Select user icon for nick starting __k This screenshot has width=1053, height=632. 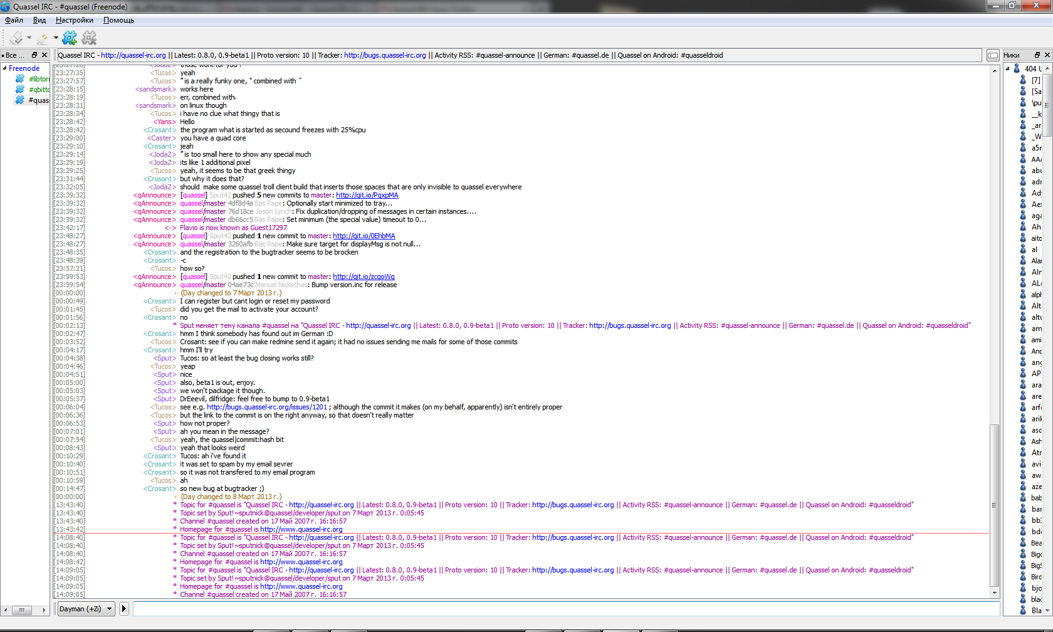tap(1023, 113)
